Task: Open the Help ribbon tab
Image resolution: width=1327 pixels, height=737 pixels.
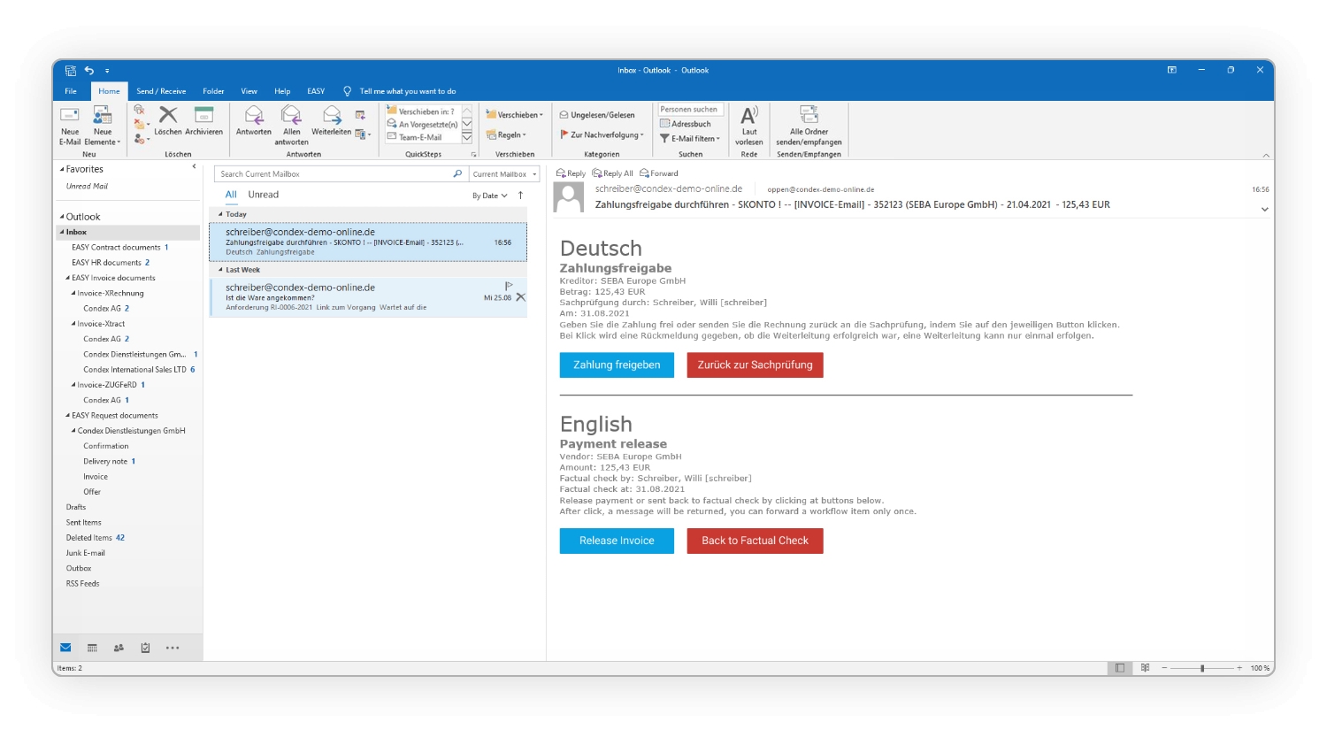Action: click(282, 91)
